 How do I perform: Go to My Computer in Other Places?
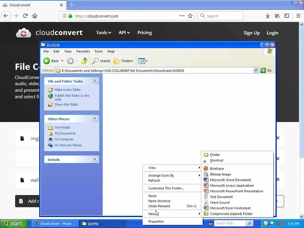click(64, 139)
